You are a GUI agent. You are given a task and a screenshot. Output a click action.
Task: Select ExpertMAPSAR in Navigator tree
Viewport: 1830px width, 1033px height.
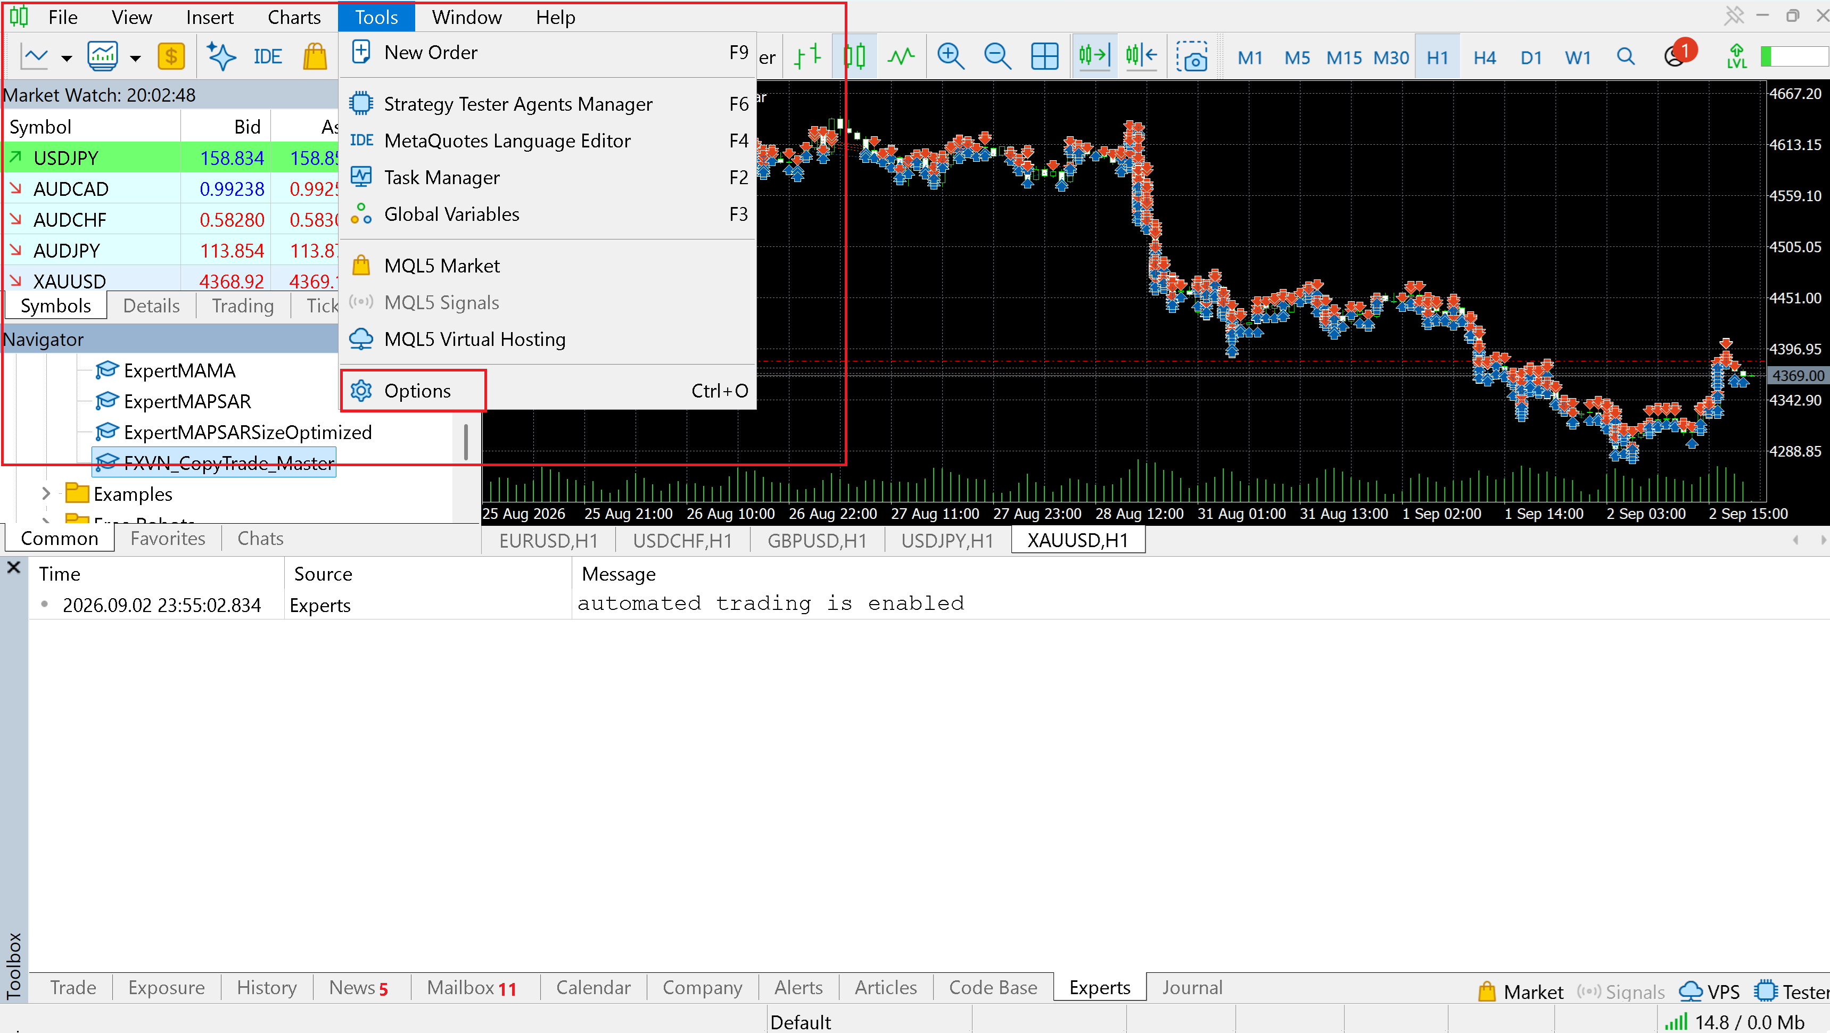(x=187, y=401)
